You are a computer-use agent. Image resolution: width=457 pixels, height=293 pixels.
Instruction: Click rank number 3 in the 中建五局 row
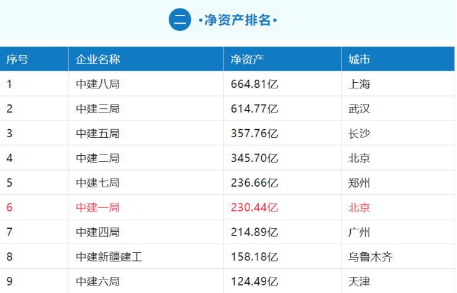(9, 134)
